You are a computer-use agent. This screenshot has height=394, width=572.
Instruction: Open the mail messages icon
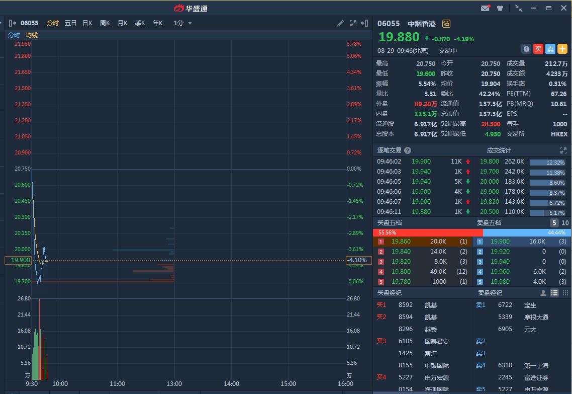pos(485,8)
